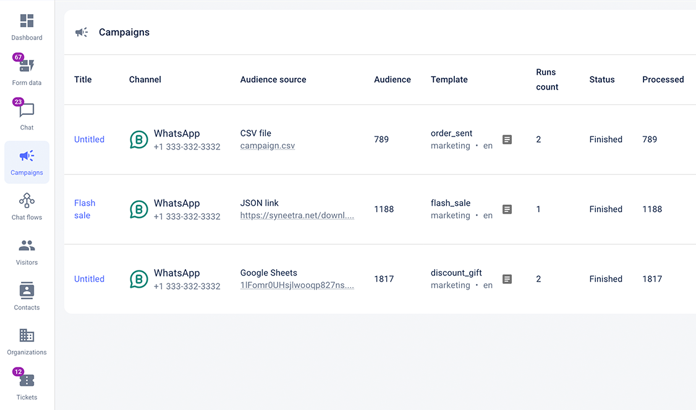
Task: Open the Tickets section icon
Action: [x=27, y=381]
